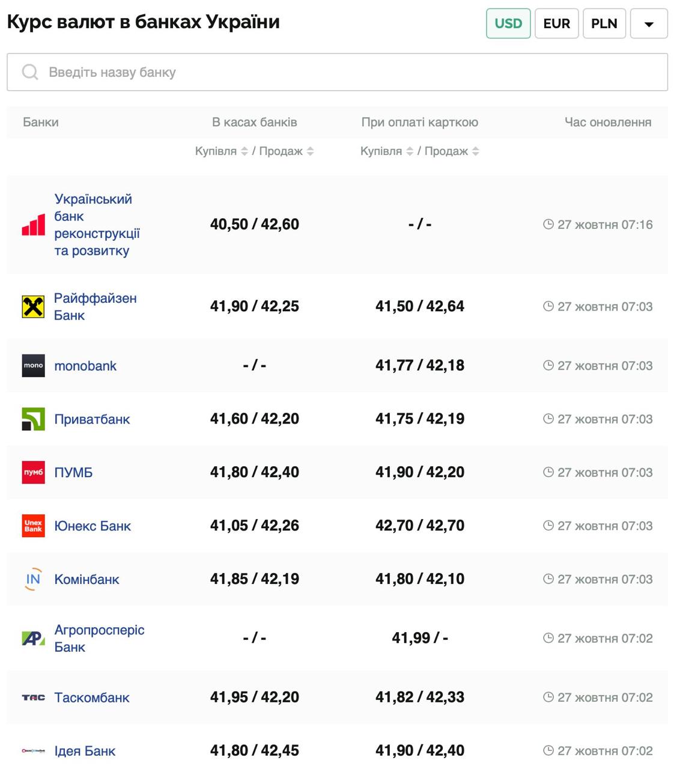
Task: Click the Unex Bank logo icon
Action: point(33,526)
